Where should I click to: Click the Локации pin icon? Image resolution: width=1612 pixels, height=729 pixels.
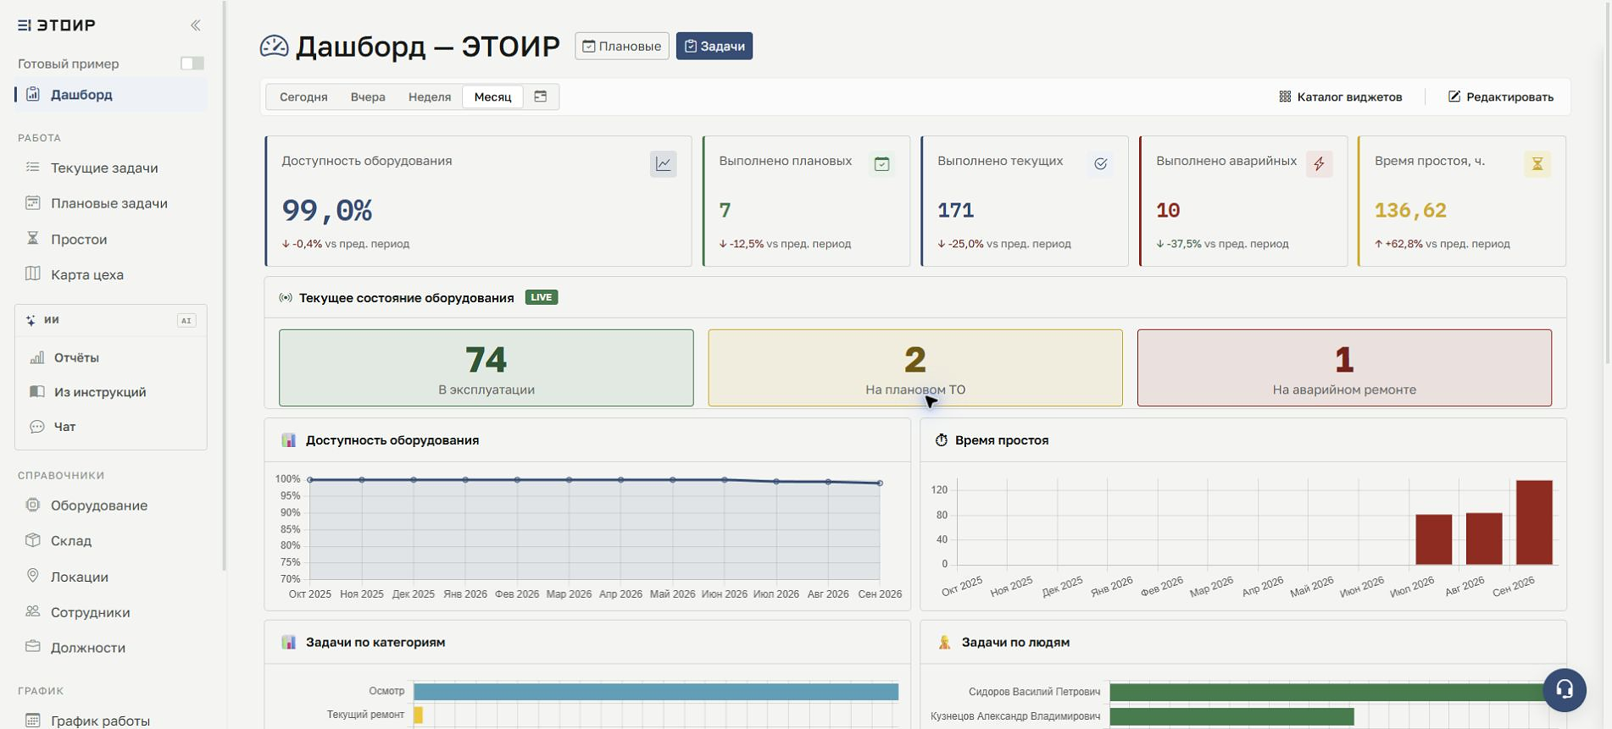click(33, 576)
